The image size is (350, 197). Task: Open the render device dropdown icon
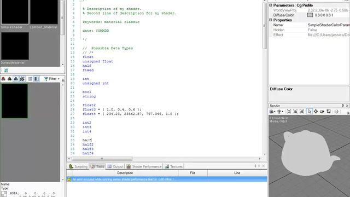click(272, 112)
